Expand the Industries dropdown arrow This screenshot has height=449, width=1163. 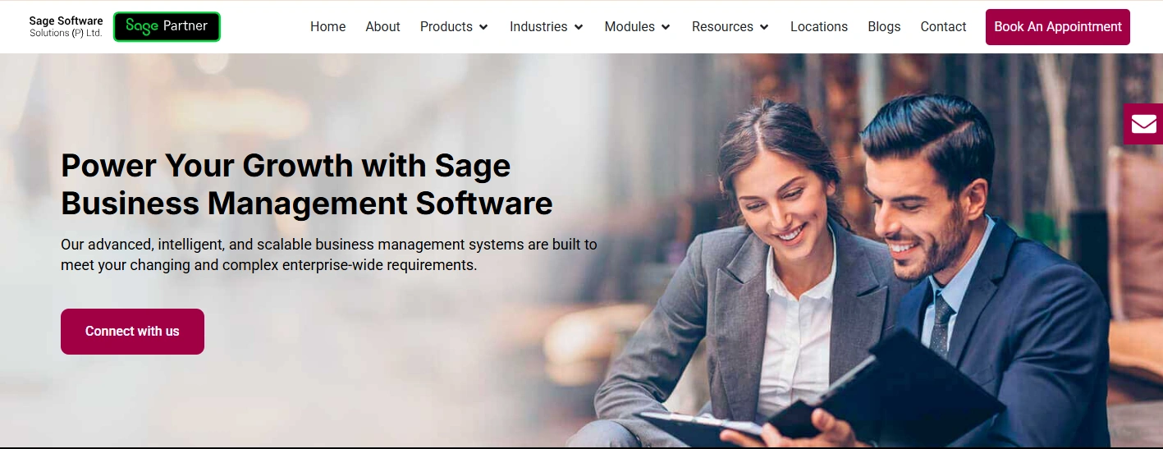click(579, 27)
